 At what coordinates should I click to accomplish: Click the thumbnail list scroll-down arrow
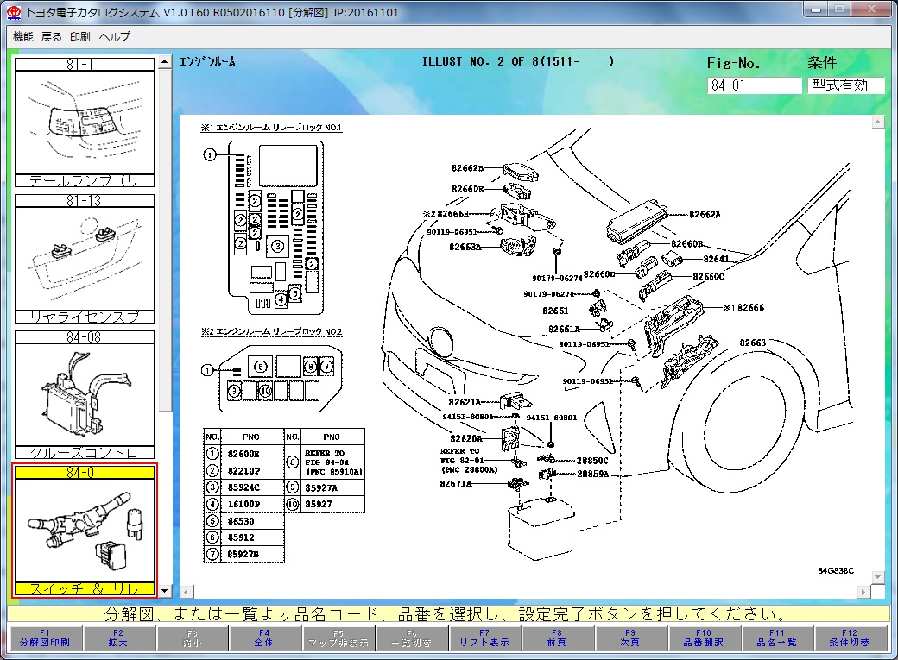[165, 591]
